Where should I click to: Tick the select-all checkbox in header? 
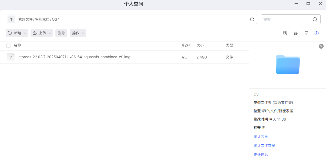coord(8,46)
